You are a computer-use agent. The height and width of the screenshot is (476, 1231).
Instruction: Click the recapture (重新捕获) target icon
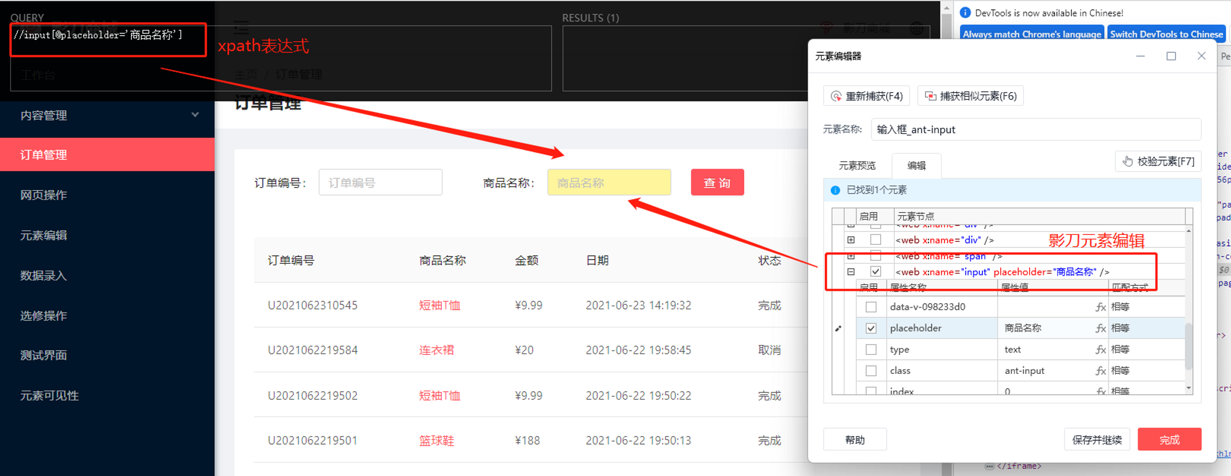pyautogui.click(x=836, y=96)
